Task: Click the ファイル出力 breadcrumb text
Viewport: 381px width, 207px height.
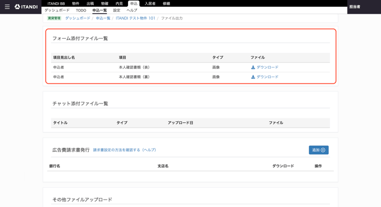Action: point(172,18)
